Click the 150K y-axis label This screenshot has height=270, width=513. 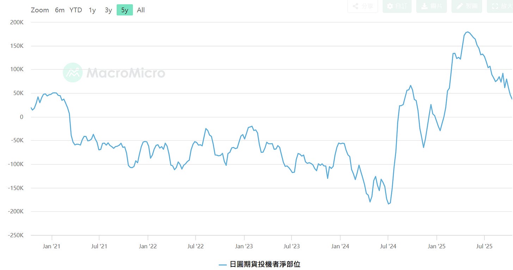tap(17, 46)
